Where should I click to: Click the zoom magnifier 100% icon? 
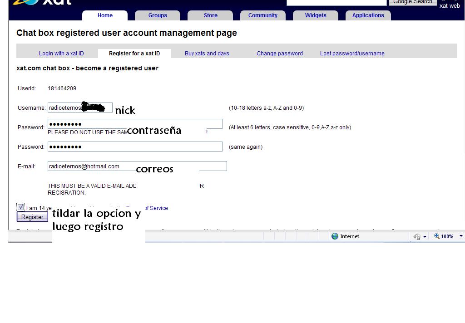coord(437,236)
